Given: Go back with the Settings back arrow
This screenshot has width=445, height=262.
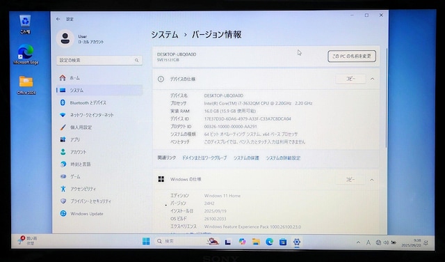Looking at the screenshot, I should click(58, 19).
